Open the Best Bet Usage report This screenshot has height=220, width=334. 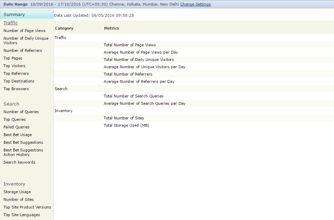[18, 135]
